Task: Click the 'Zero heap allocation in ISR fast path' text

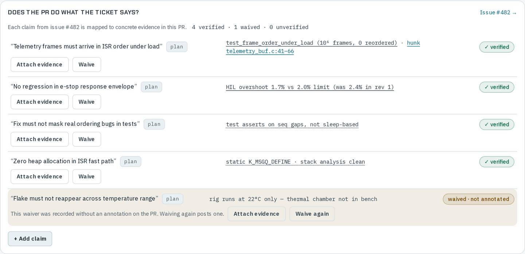Action: 63,161
